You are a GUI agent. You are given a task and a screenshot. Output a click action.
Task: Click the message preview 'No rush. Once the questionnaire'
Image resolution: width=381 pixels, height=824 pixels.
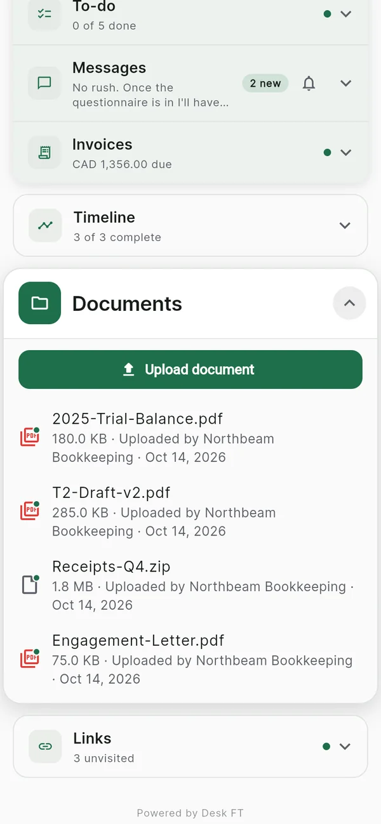tap(150, 95)
